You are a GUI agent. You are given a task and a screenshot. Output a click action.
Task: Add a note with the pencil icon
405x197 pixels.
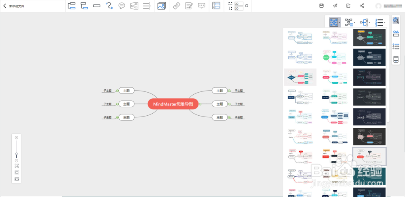tap(189, 6)
